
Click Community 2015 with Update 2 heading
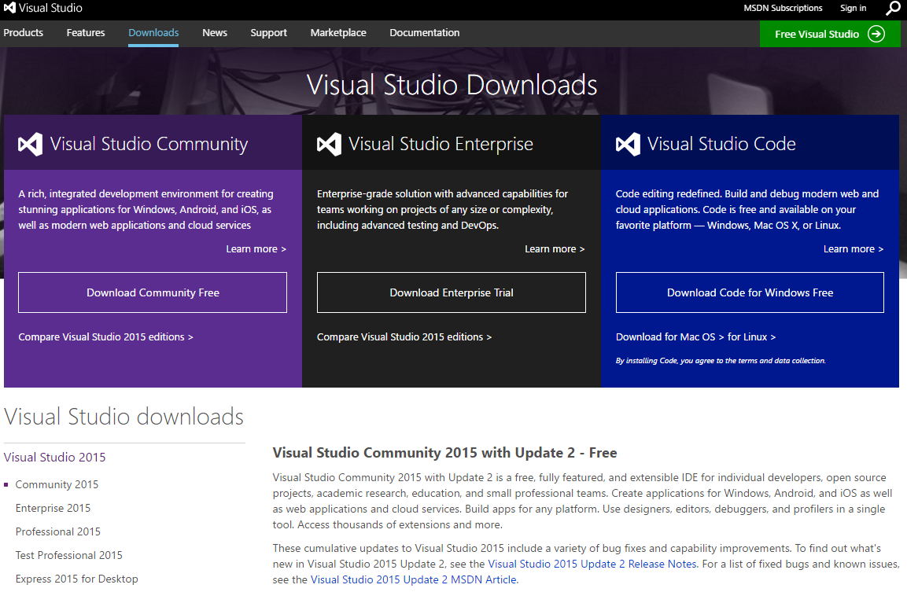pyautogui.click(x=444, y=453)
